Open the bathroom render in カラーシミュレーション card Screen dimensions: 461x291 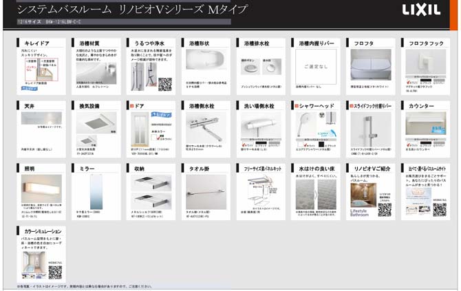click(x=34, y=262)
